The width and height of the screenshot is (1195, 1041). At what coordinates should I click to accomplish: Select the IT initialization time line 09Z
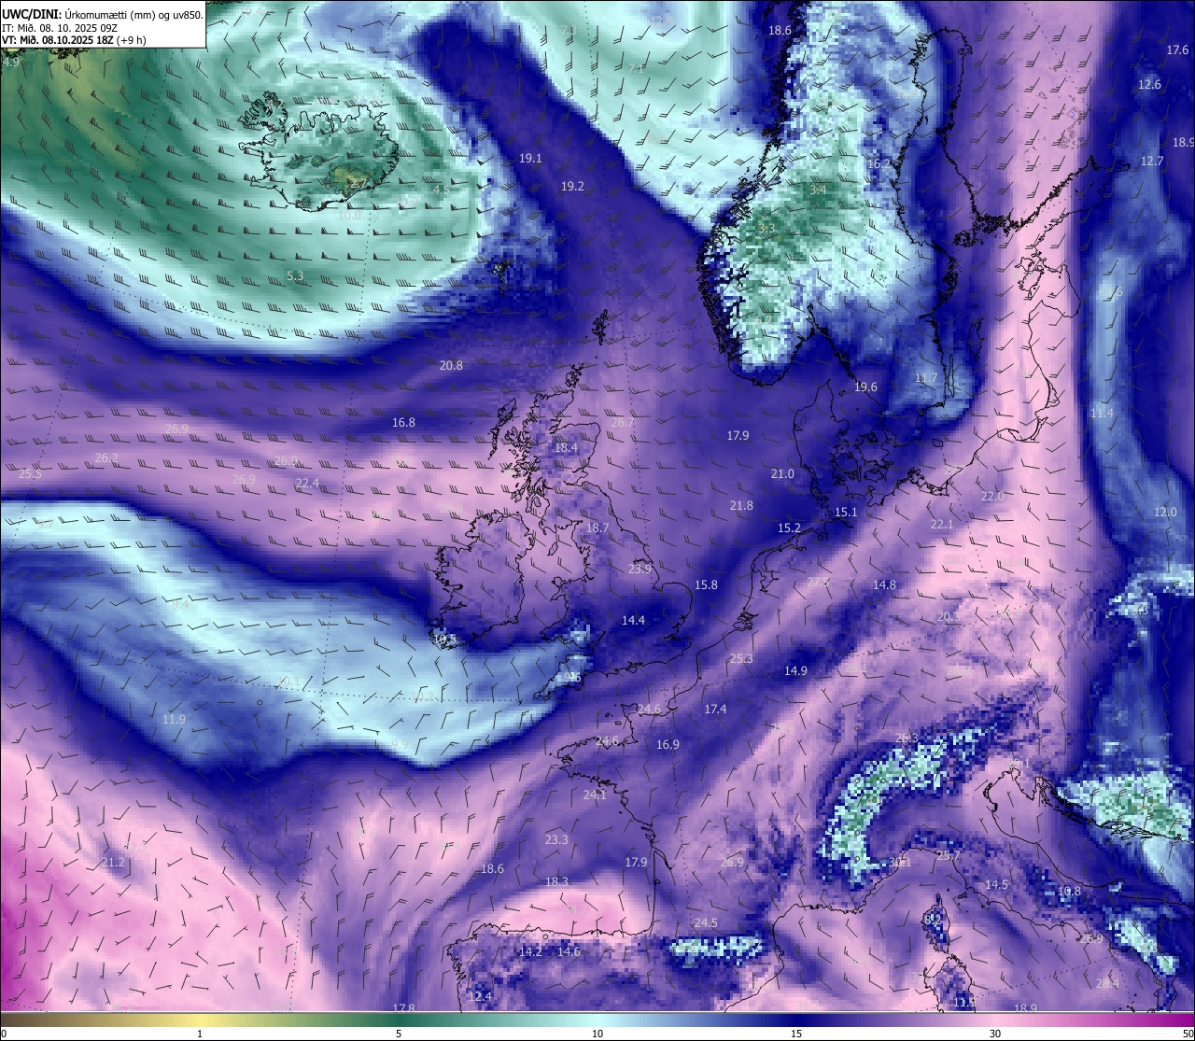coord(60,28)
